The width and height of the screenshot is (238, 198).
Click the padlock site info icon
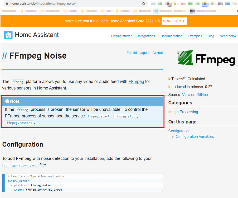7,3
